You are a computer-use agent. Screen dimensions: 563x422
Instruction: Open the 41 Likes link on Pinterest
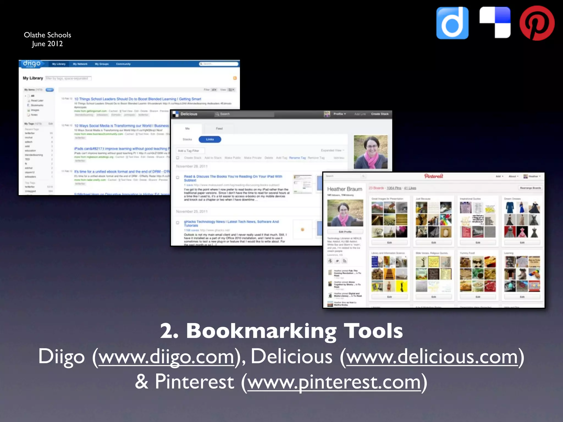click(x=410, y=188)
